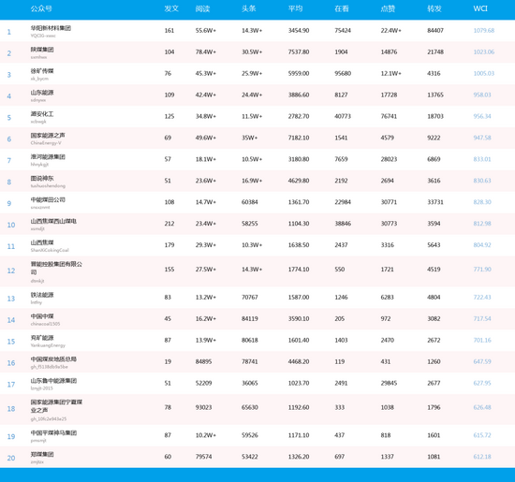Select the 中能煤田公司 account name
The width and height of the screenshot is (515, 482).
48,199
